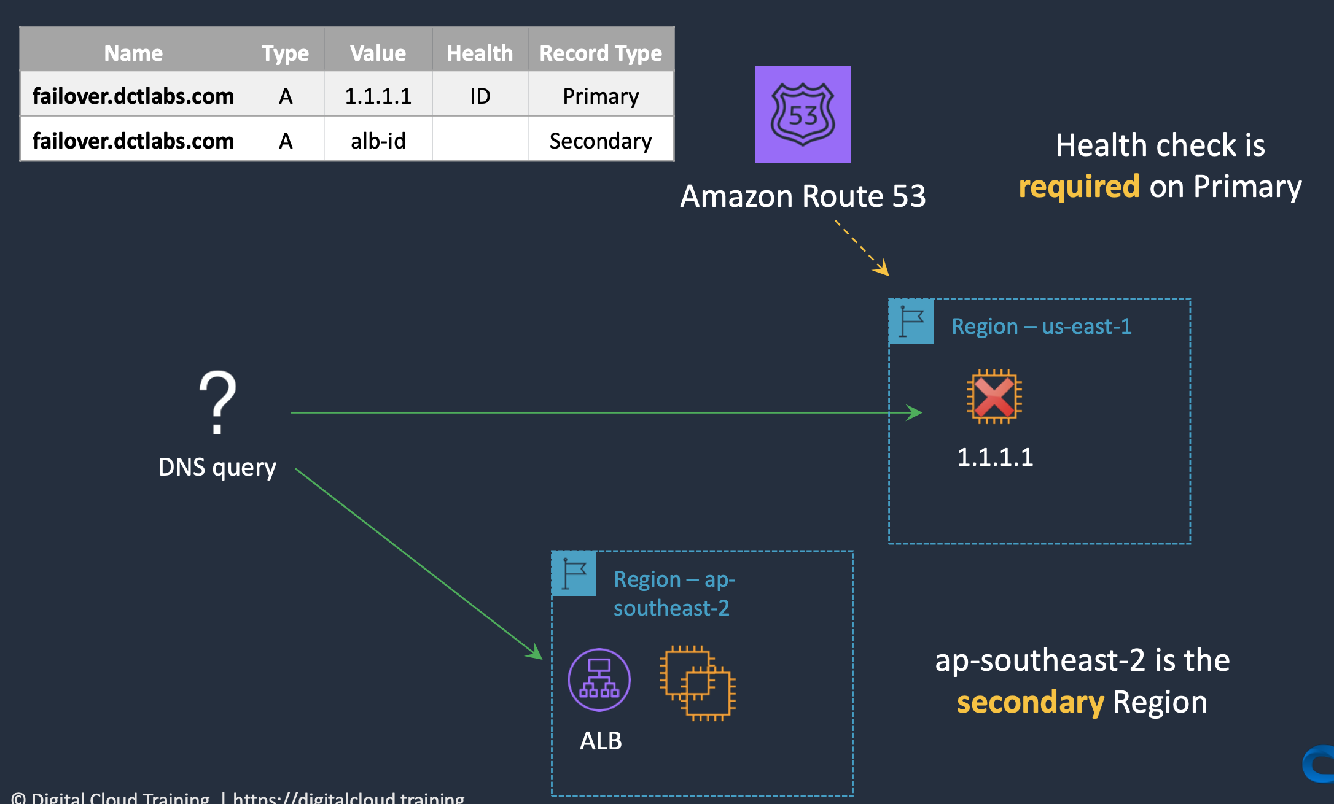Click the orange EC2 instances icon
This screenshot has height=804, width=1334.
[698, 682]
